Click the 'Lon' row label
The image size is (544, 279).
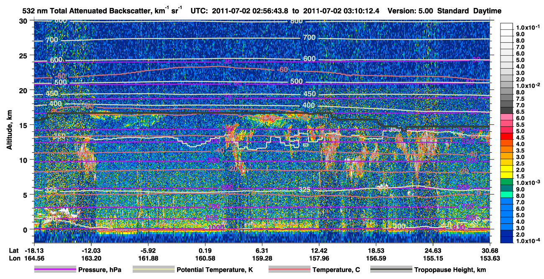click(x=14, y=258)
